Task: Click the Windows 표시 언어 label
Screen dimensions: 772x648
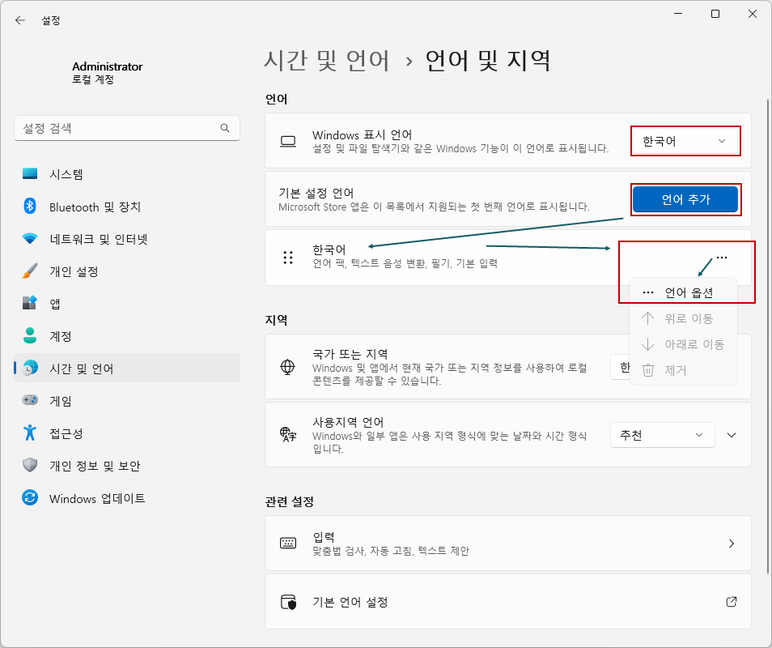Action: (362, 135)
